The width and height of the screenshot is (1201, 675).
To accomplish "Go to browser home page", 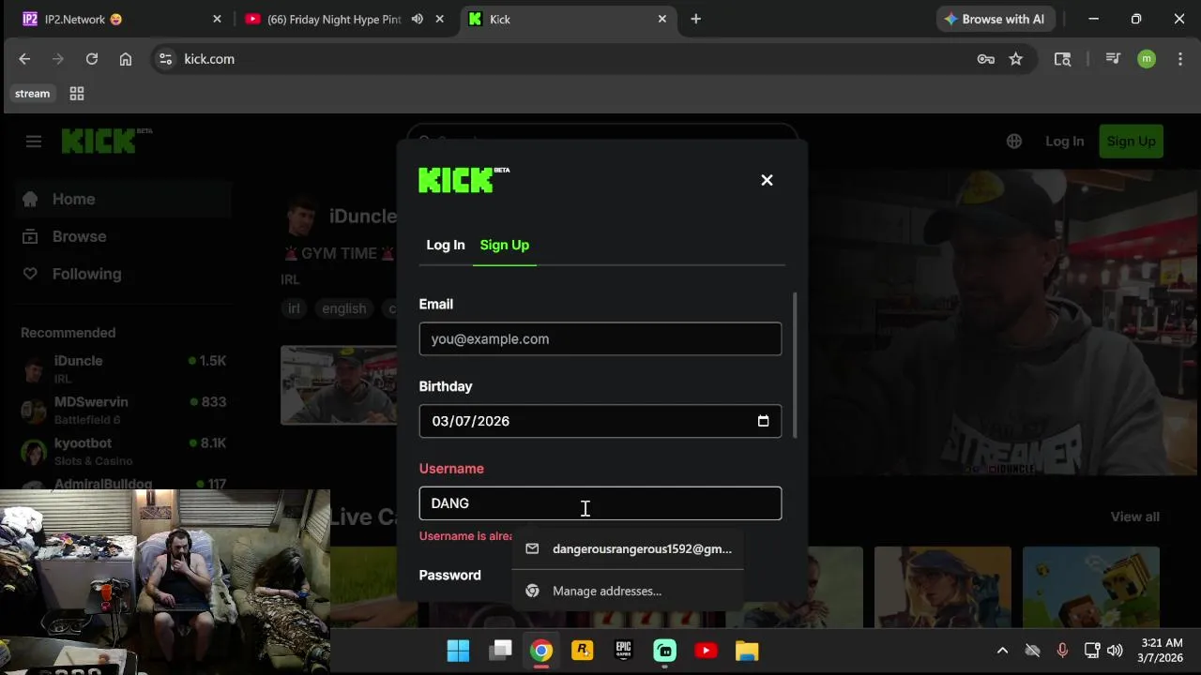I will pyautogui.click(x=126, y=59).
